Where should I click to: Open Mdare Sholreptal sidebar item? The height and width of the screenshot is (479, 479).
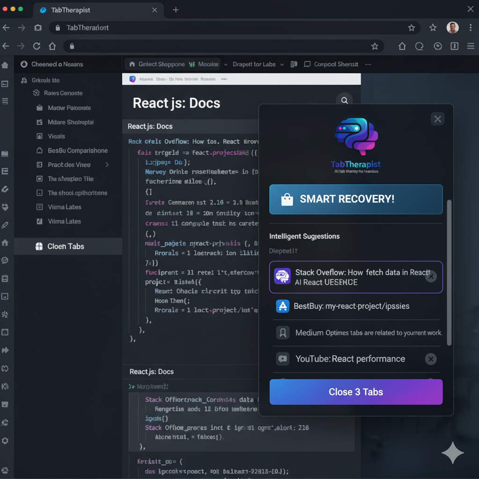click(x=71, y=122)
